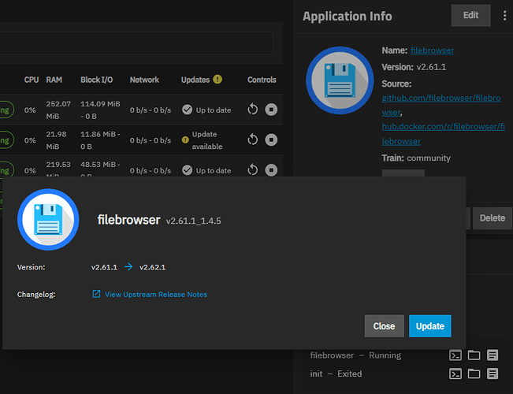View logs for the init Exited container
This screenshot has width=513, height=394.
(493, 374)
